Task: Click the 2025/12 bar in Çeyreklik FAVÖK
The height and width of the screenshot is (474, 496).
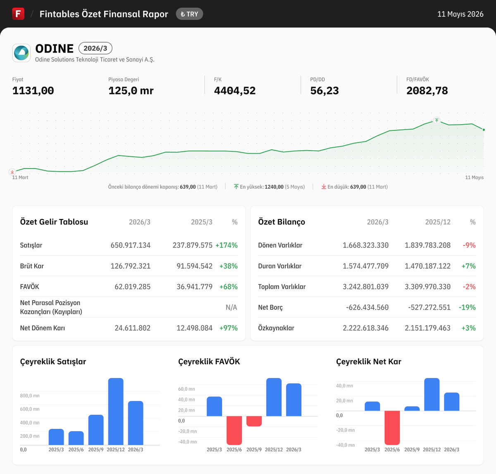Action: coord(274,397)
